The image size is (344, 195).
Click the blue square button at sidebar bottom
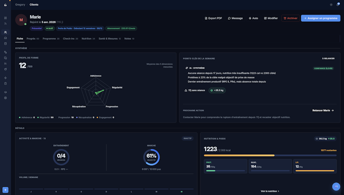6,190
